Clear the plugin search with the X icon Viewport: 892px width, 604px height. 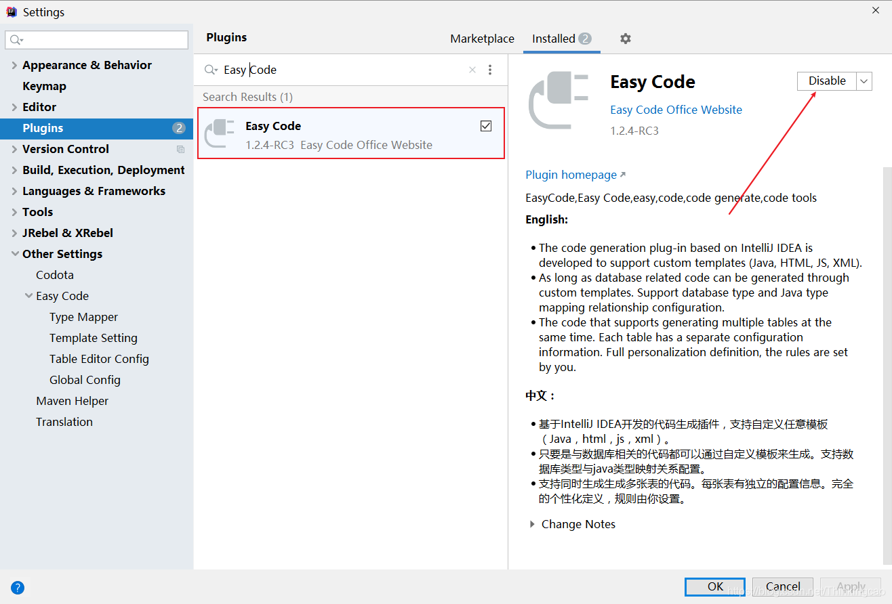[x=472, y=70]
